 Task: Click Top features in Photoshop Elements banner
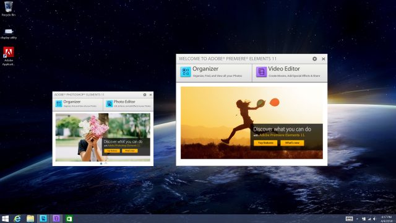[112, 151]
